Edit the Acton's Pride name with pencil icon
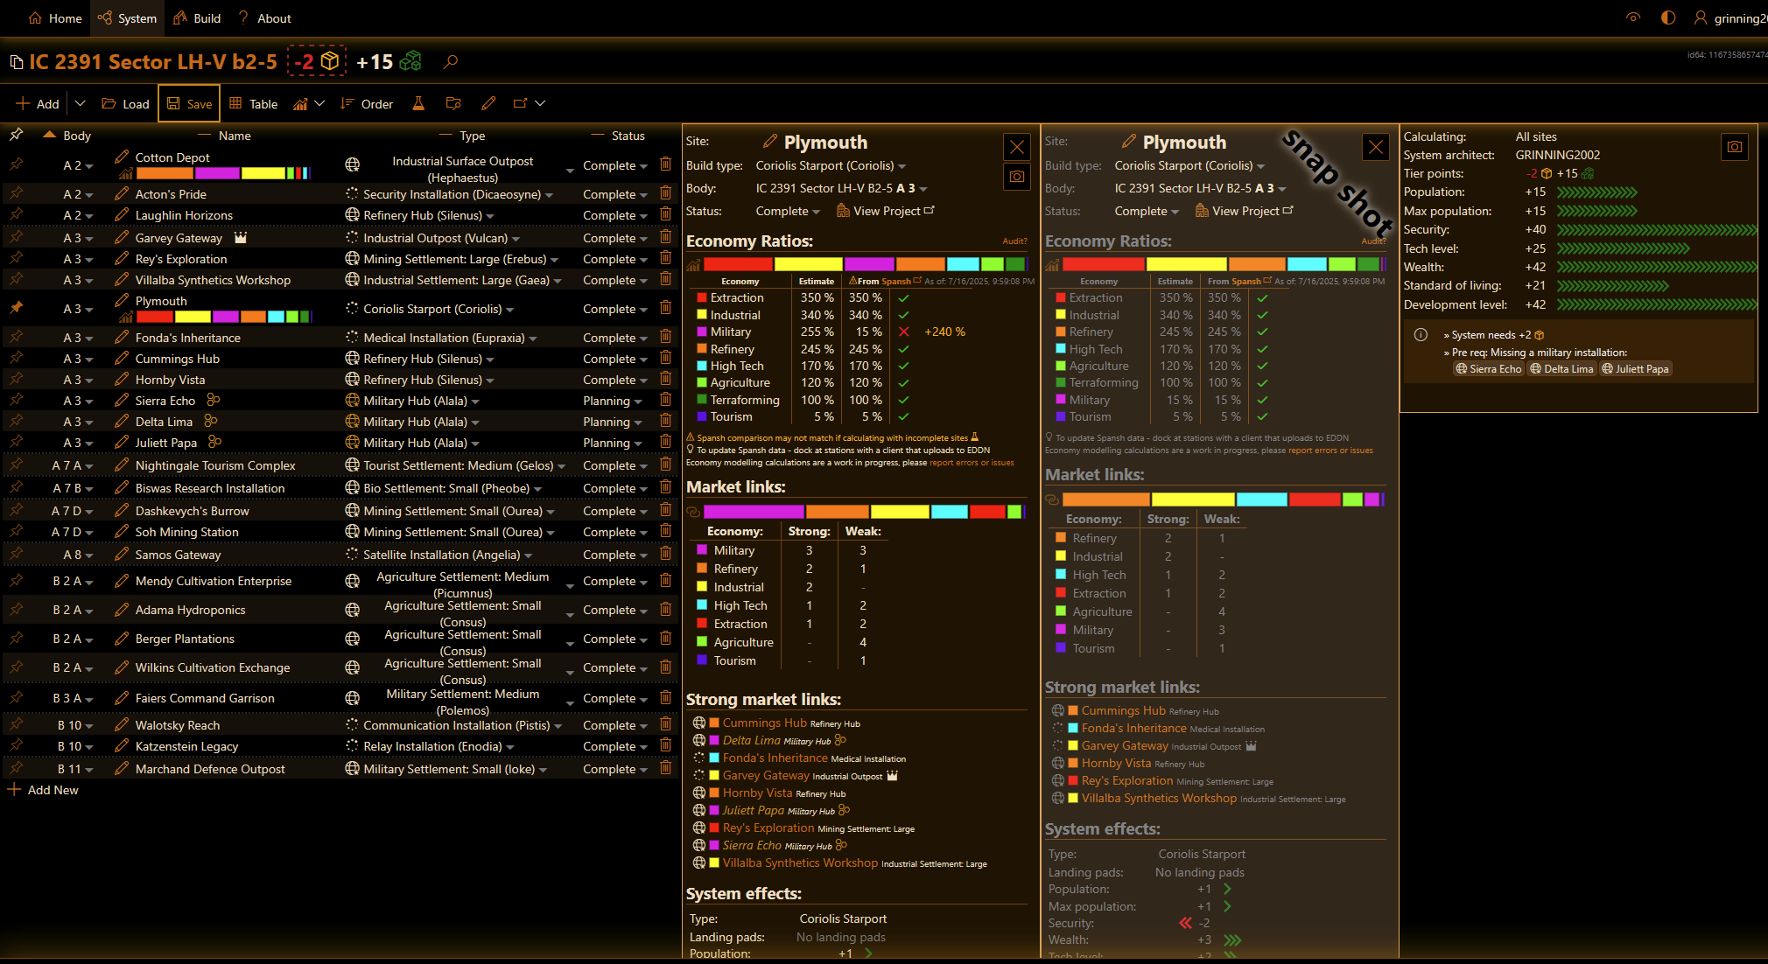Screen dimensions: 1768x964 (x=122, y=193)
